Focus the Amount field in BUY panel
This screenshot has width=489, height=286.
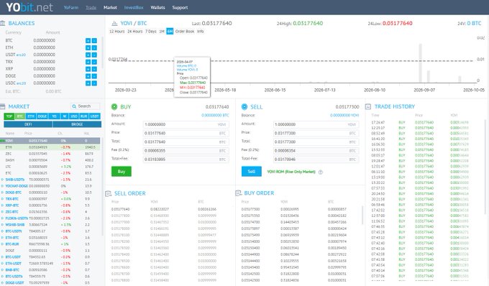pyautogui.click(x=186, y=124)
